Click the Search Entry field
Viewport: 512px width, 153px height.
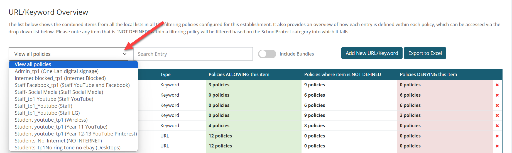point(193,54)
